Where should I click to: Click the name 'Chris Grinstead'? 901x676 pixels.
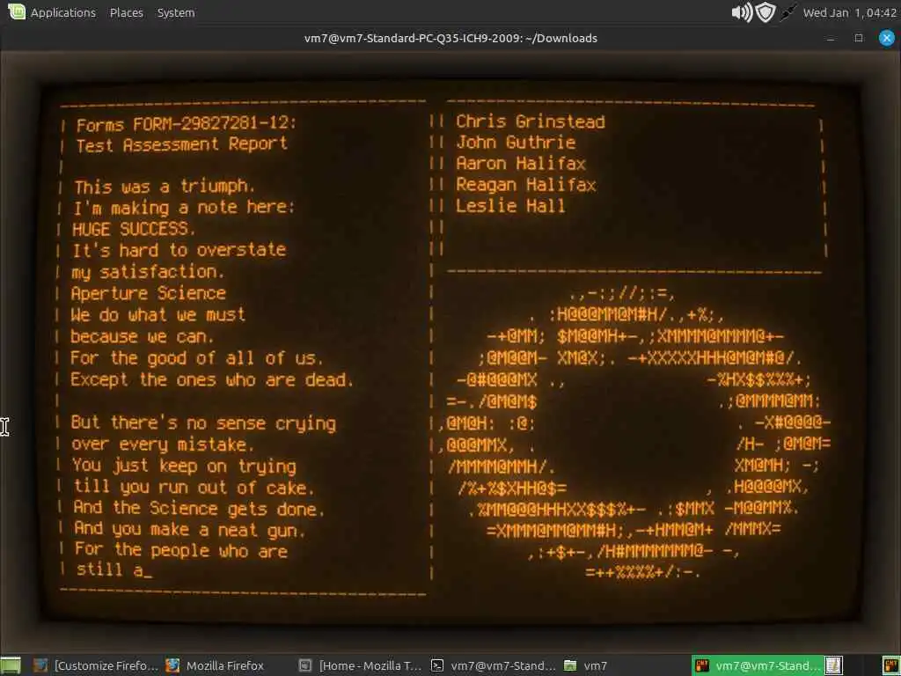[531, 121]
